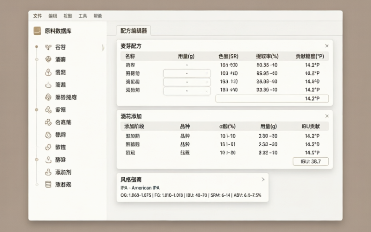Click the filled tree dot beside 谷 row
Image resolution: width=371 pixels, height=232 pixels.
pos(37,47)
